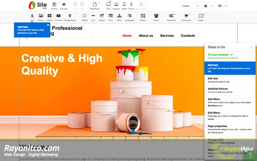
Task: Select the Edit Menu step
Action: pyautogui.click(x=230, y=116)
